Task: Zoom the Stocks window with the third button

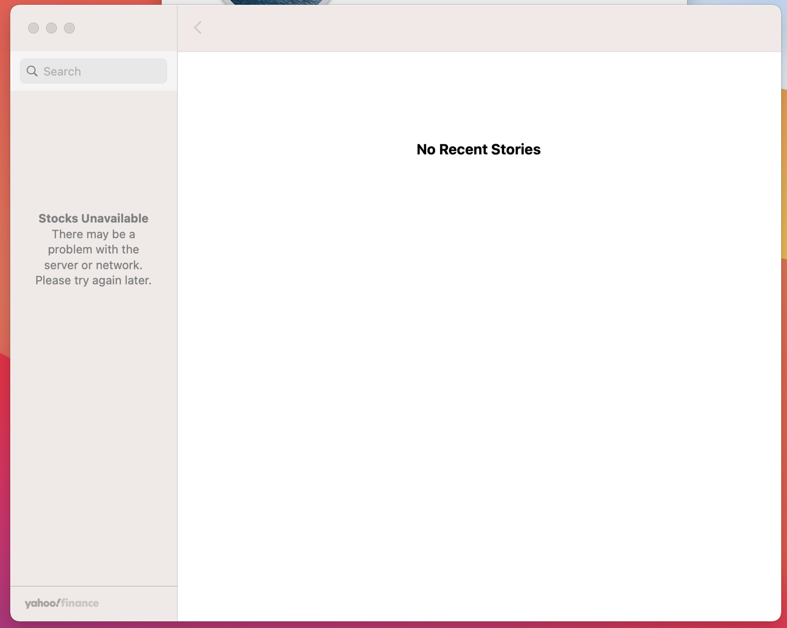Action: pos(69,28)
